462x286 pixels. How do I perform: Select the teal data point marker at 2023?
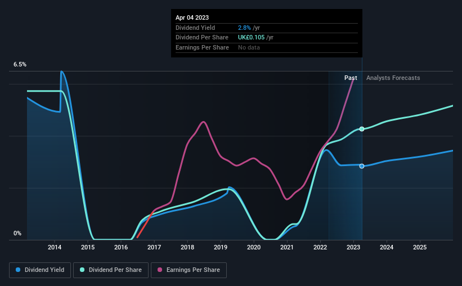pos(362,129)
